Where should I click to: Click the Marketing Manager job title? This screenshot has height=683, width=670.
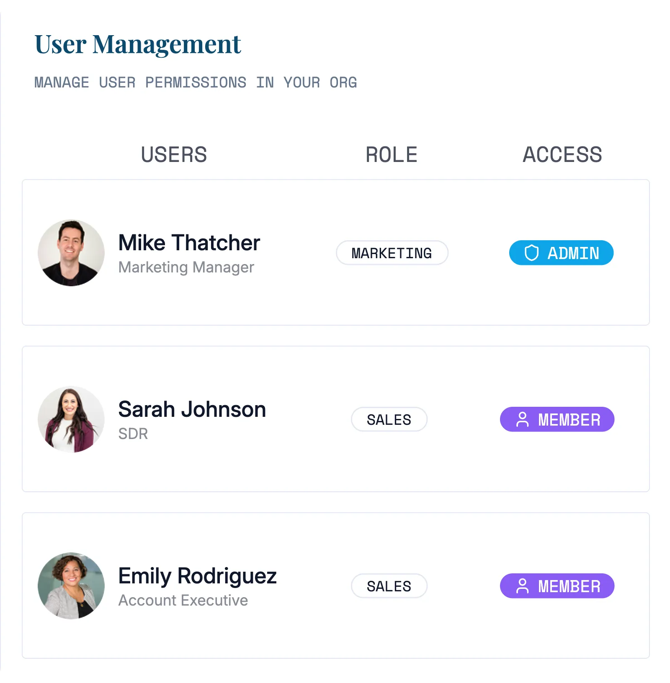click(x=186, y=267)
